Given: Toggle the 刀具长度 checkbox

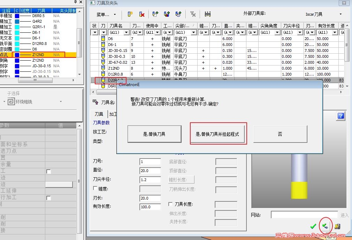Looking at the screenshot, I should coord(171,204).
